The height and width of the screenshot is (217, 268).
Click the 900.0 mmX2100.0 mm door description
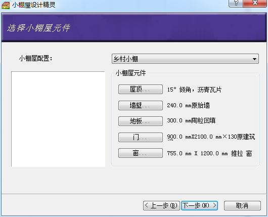(x=211, y=137)
